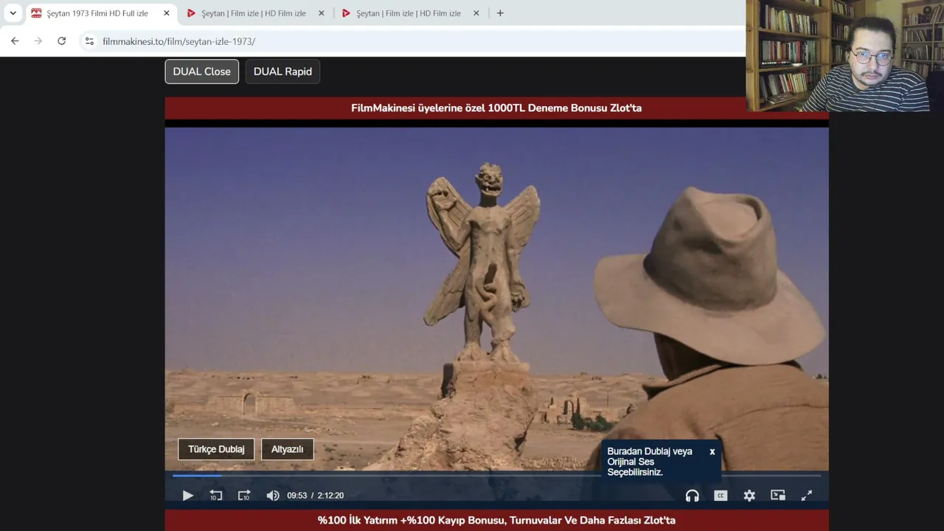Enter fullscreen mode in the video player
The image size is (944, 531).
[807, 496]
